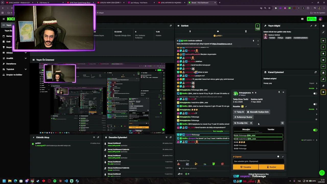Edit Rozetler badges with pencil icon
327x184 pixels.
pos(246,107)
